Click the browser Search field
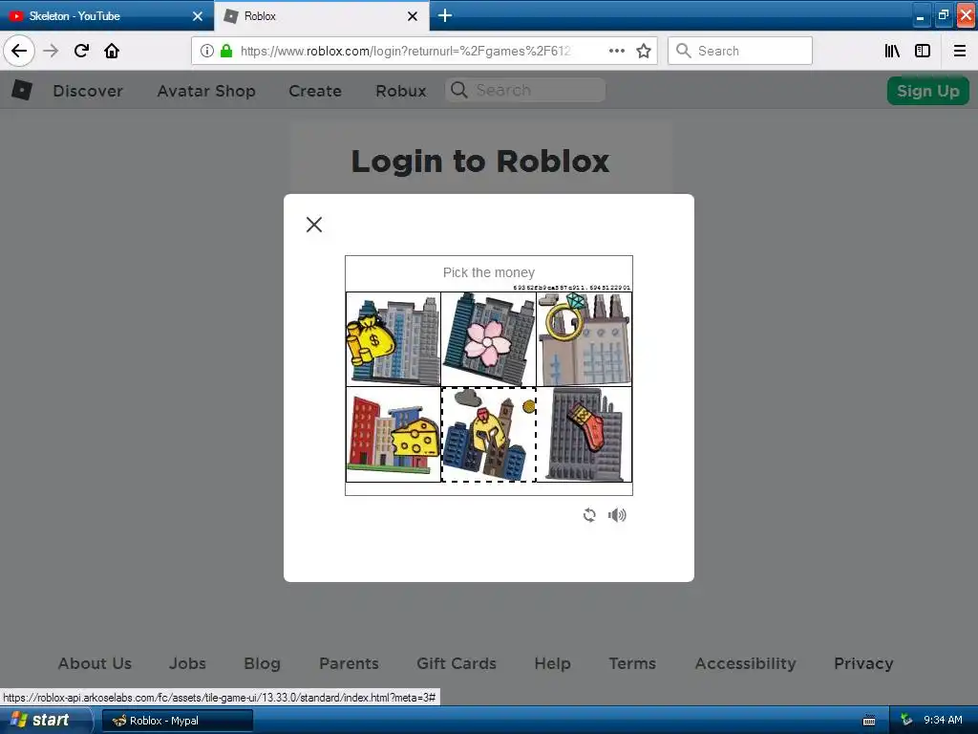Screen dimensions: 978x734 tap(740, 52)
